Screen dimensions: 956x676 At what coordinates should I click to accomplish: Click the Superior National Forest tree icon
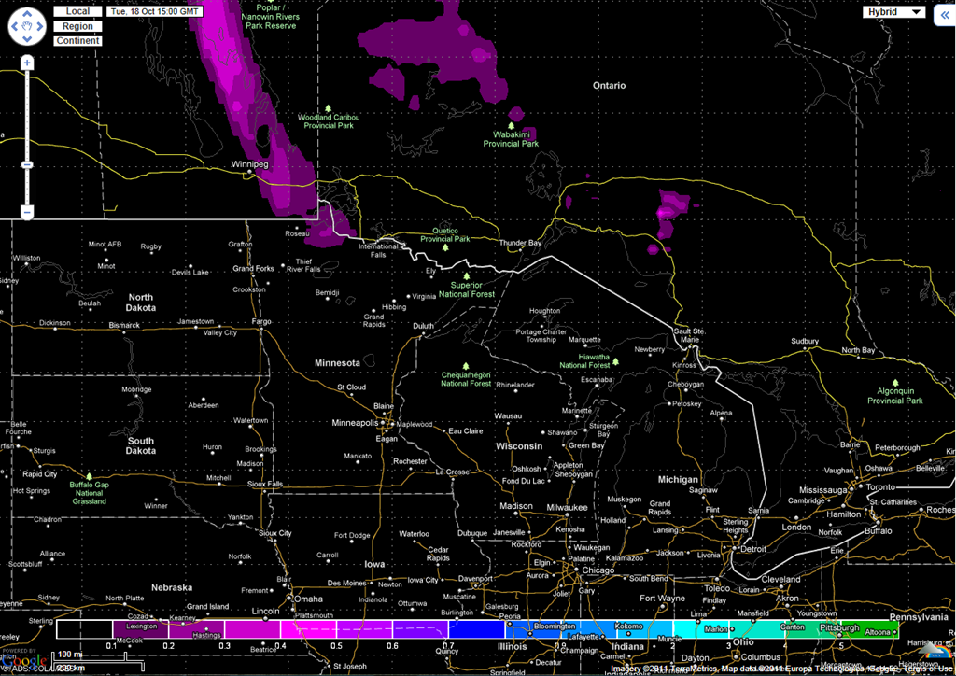tap(467, 276)
